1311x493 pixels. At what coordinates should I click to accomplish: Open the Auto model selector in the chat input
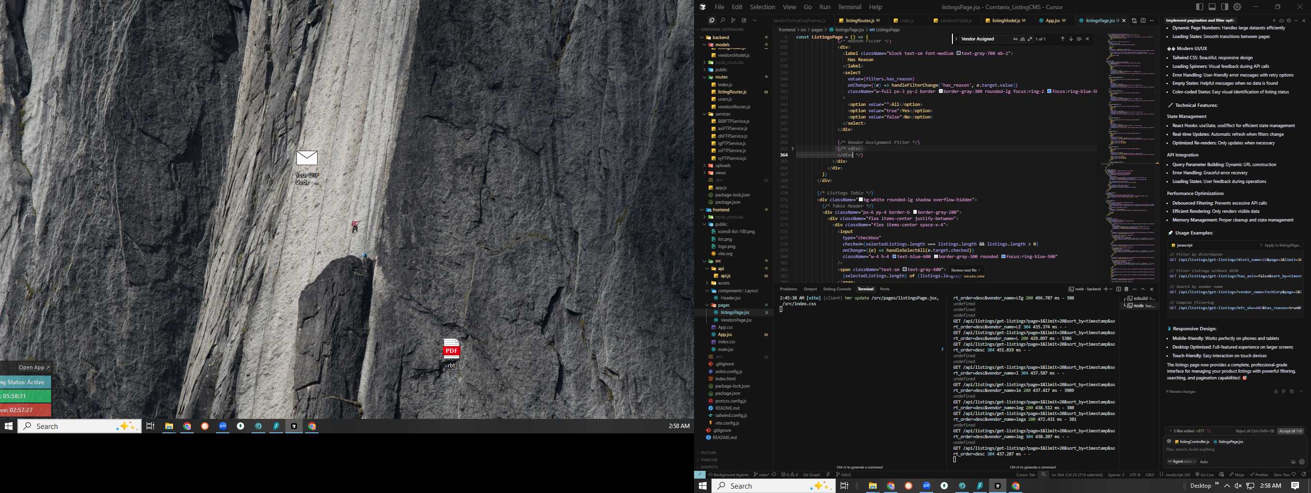pos(1204,462)
